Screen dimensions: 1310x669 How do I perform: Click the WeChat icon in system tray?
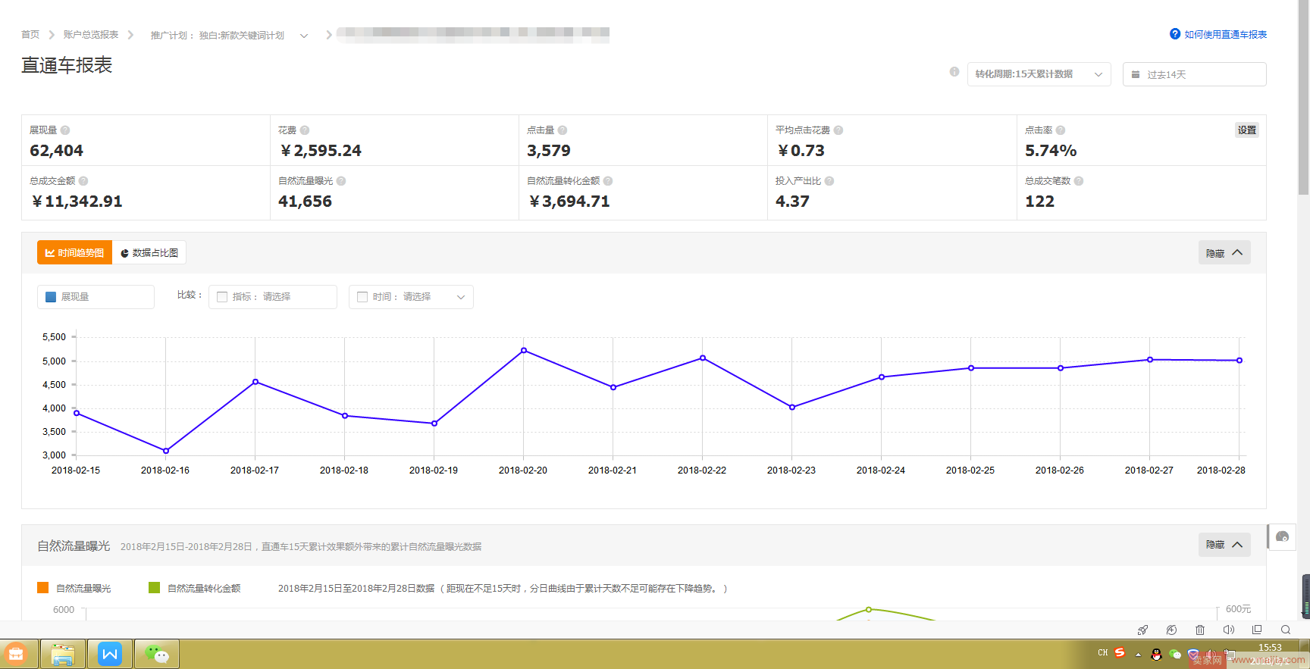click(x=1175, y=655)
